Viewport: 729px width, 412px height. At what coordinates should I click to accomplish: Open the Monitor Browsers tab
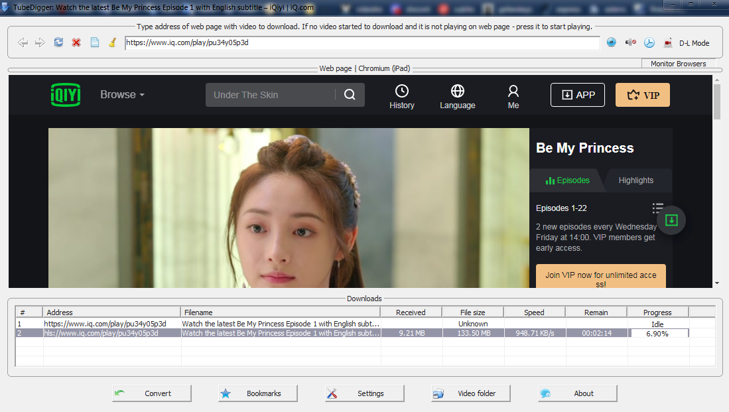[678, 64]
